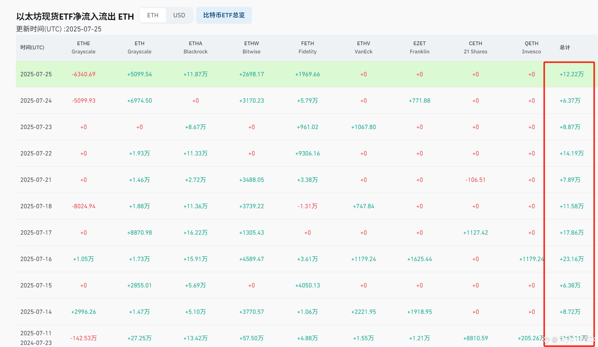Switch units to the ETH toggle

click(153, 15)
